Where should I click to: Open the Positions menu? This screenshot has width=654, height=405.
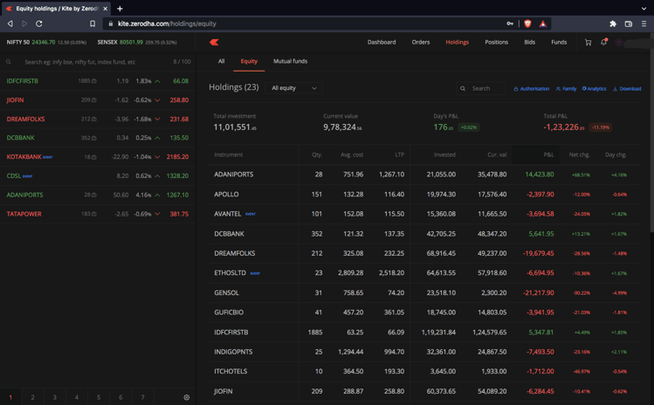(496, 42)
